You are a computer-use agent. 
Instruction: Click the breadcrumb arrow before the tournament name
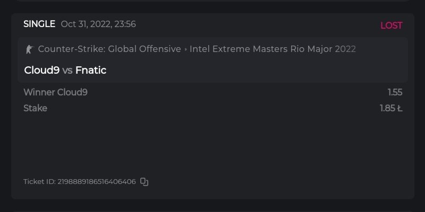(x=185, y=49)
